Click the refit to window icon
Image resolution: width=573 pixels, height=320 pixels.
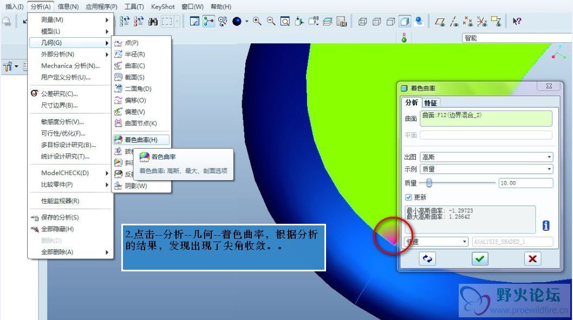tap(285, 22)
